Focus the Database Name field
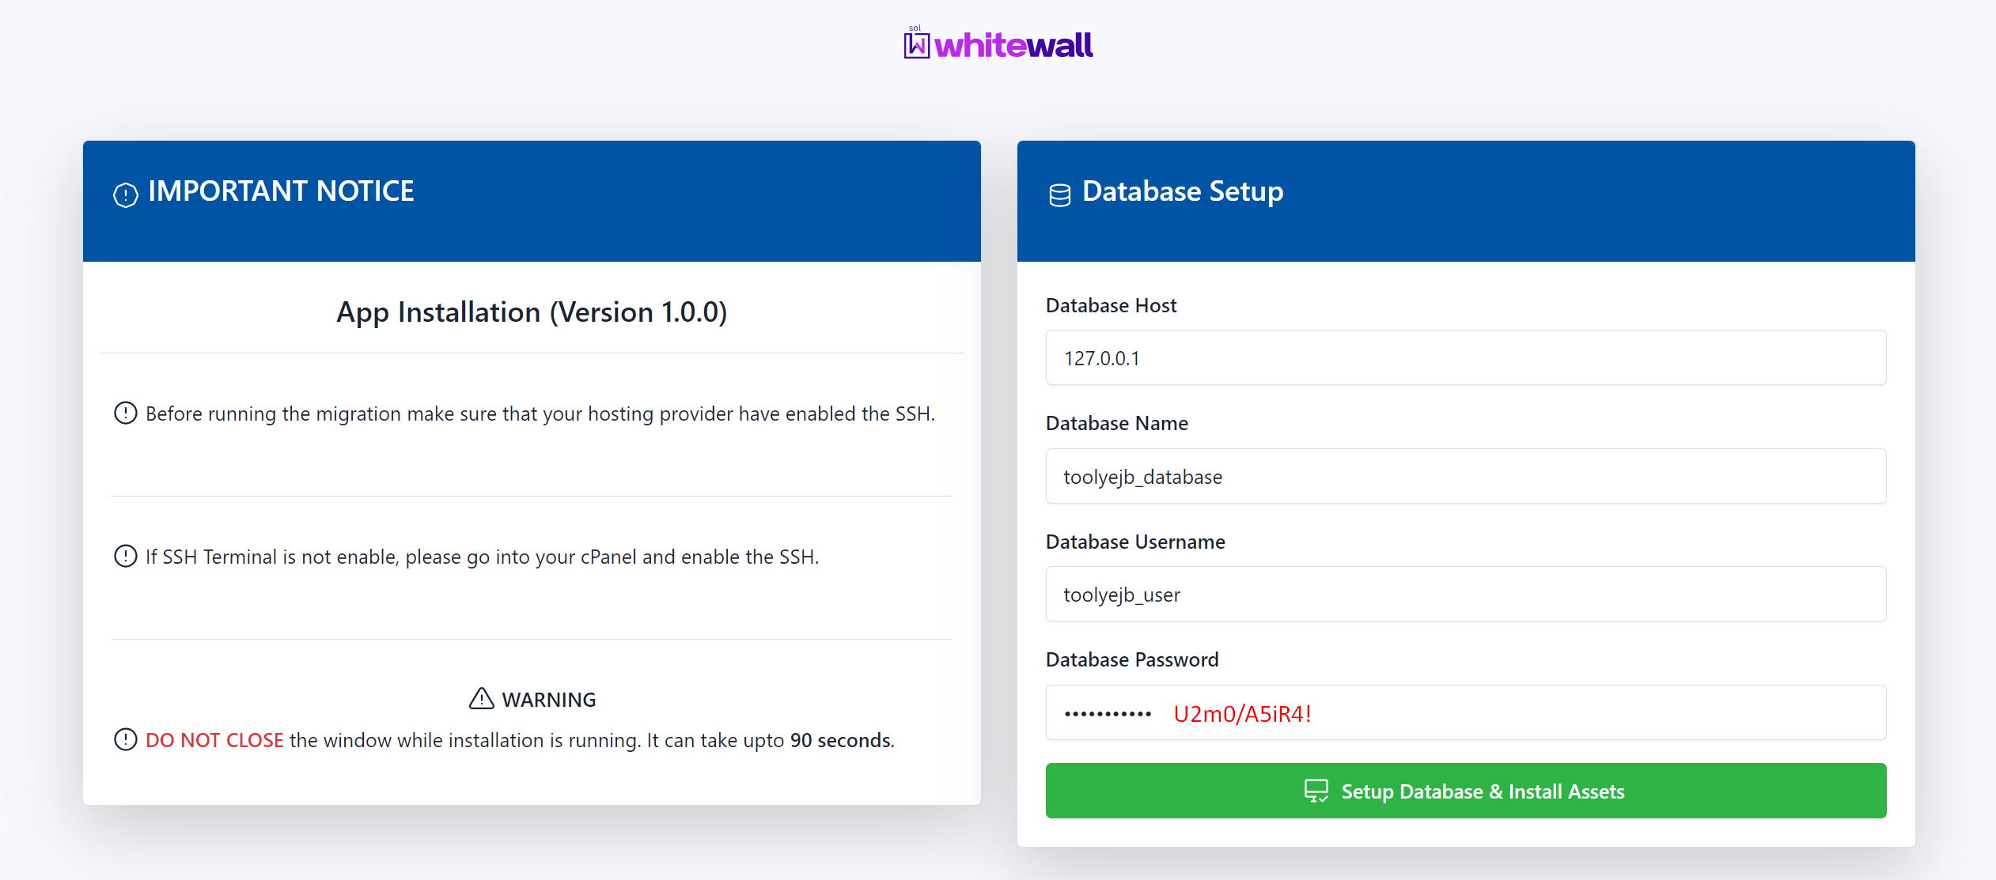This screenshot has width=1996, height=880. point(1465,476)
